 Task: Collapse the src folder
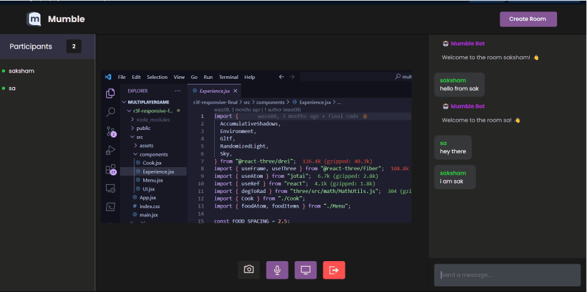tap(140, 137)
